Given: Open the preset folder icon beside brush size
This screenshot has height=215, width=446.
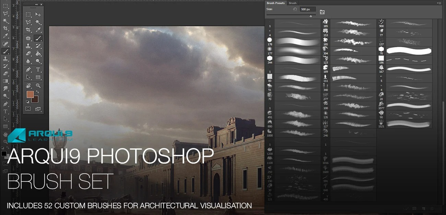Looking at the screenshot, I should coord(321,12).
